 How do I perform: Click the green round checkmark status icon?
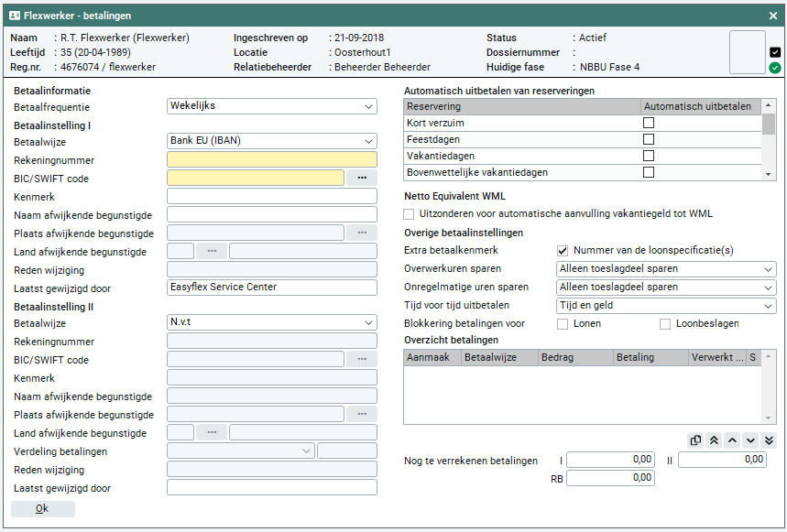775,68
